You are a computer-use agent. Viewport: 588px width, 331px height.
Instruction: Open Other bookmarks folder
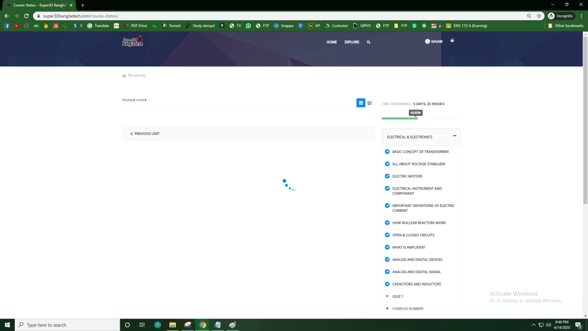(x=565, y=26)
